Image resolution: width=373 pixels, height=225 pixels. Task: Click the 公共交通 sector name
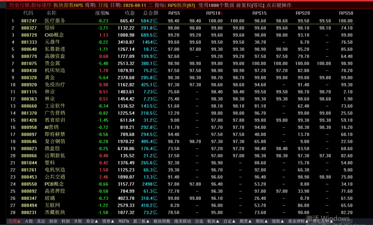(x=55, y=177)
